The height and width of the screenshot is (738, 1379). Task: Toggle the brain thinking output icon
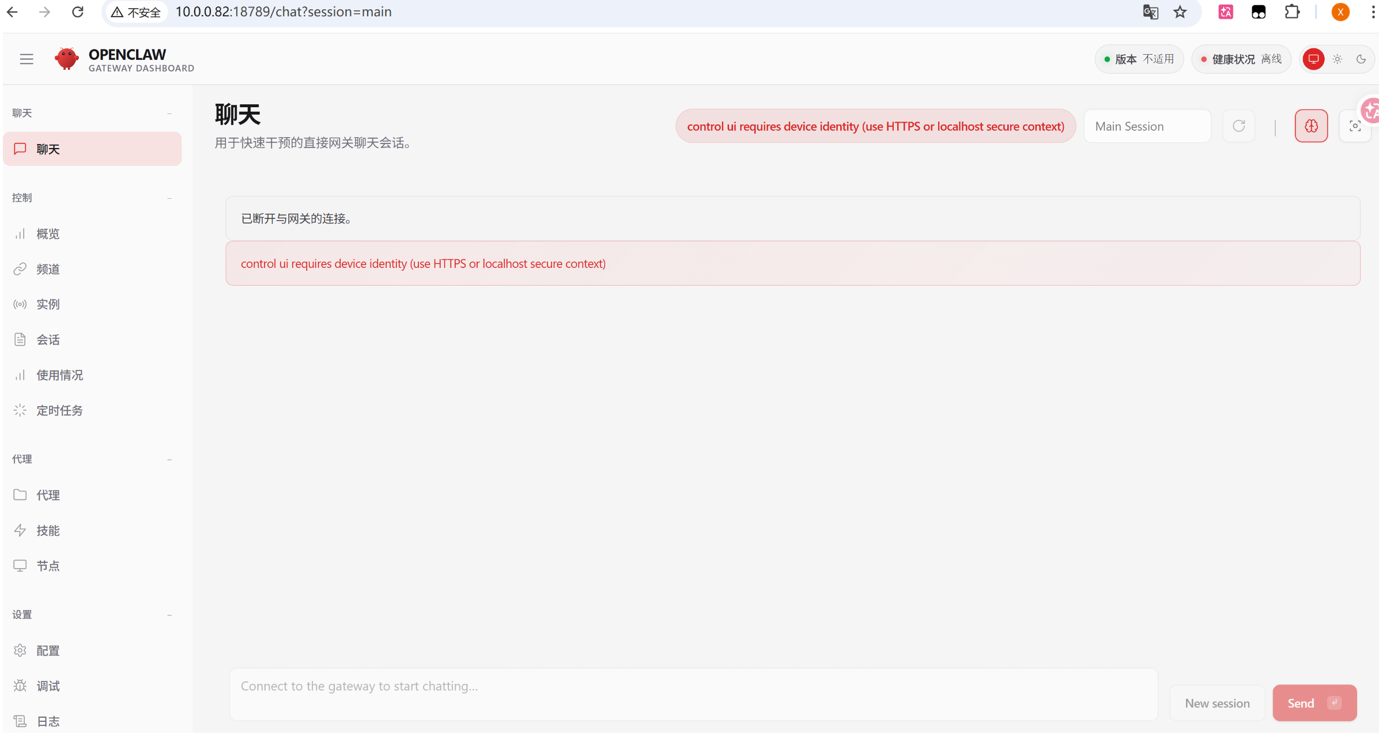coord(1311,126)
